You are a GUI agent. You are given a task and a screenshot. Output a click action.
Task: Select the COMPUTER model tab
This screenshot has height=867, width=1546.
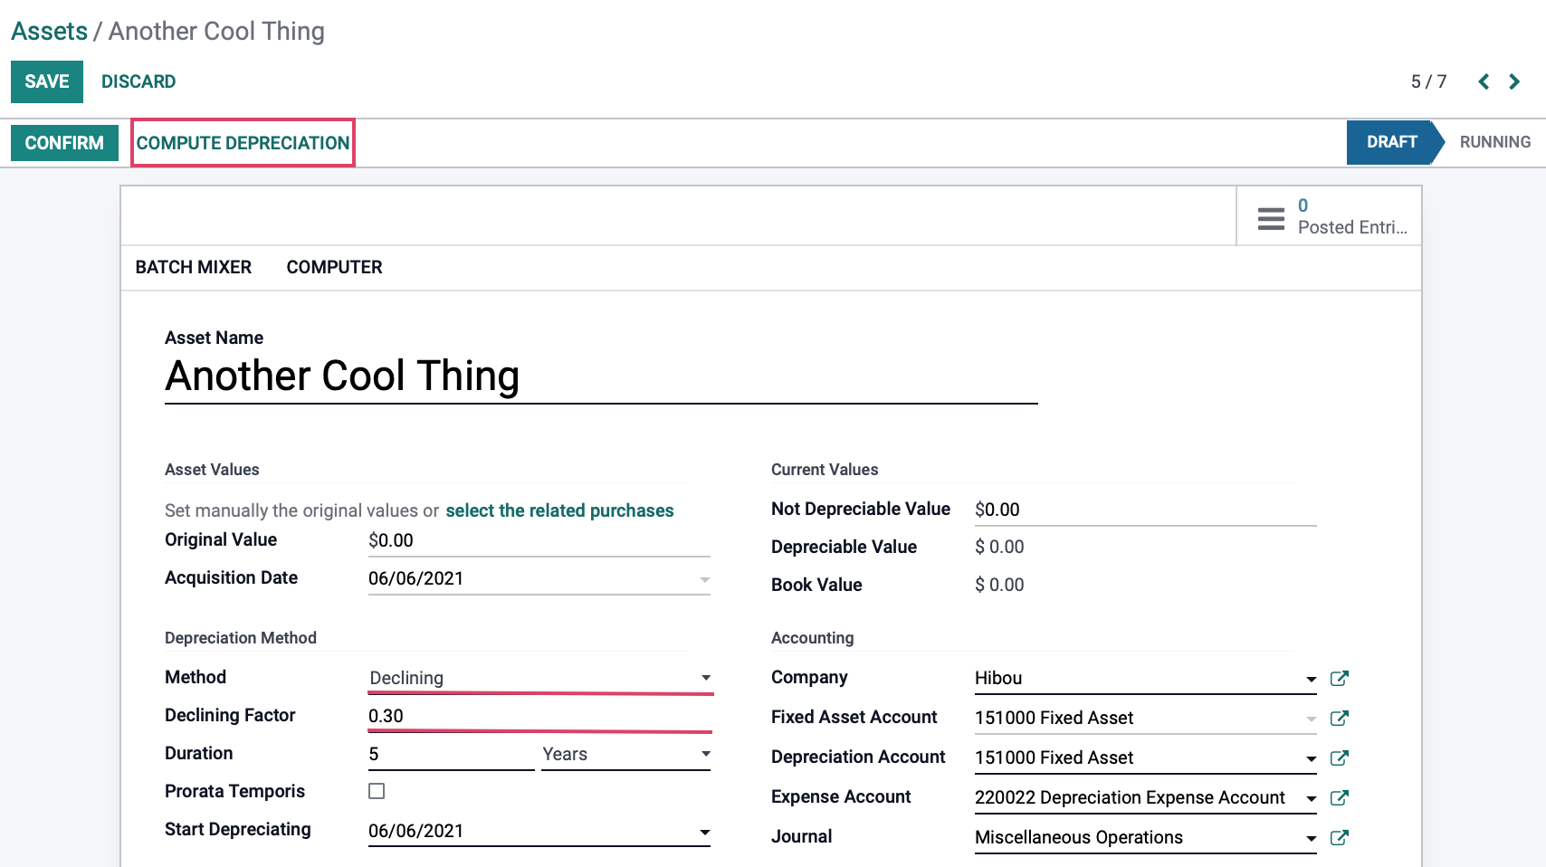click(334, 267)
